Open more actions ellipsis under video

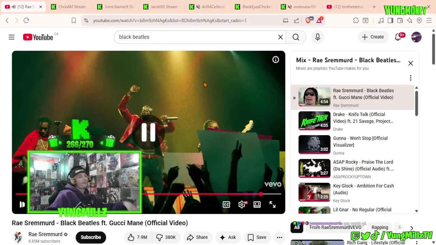pyautogui.click(x=279, y=237)
